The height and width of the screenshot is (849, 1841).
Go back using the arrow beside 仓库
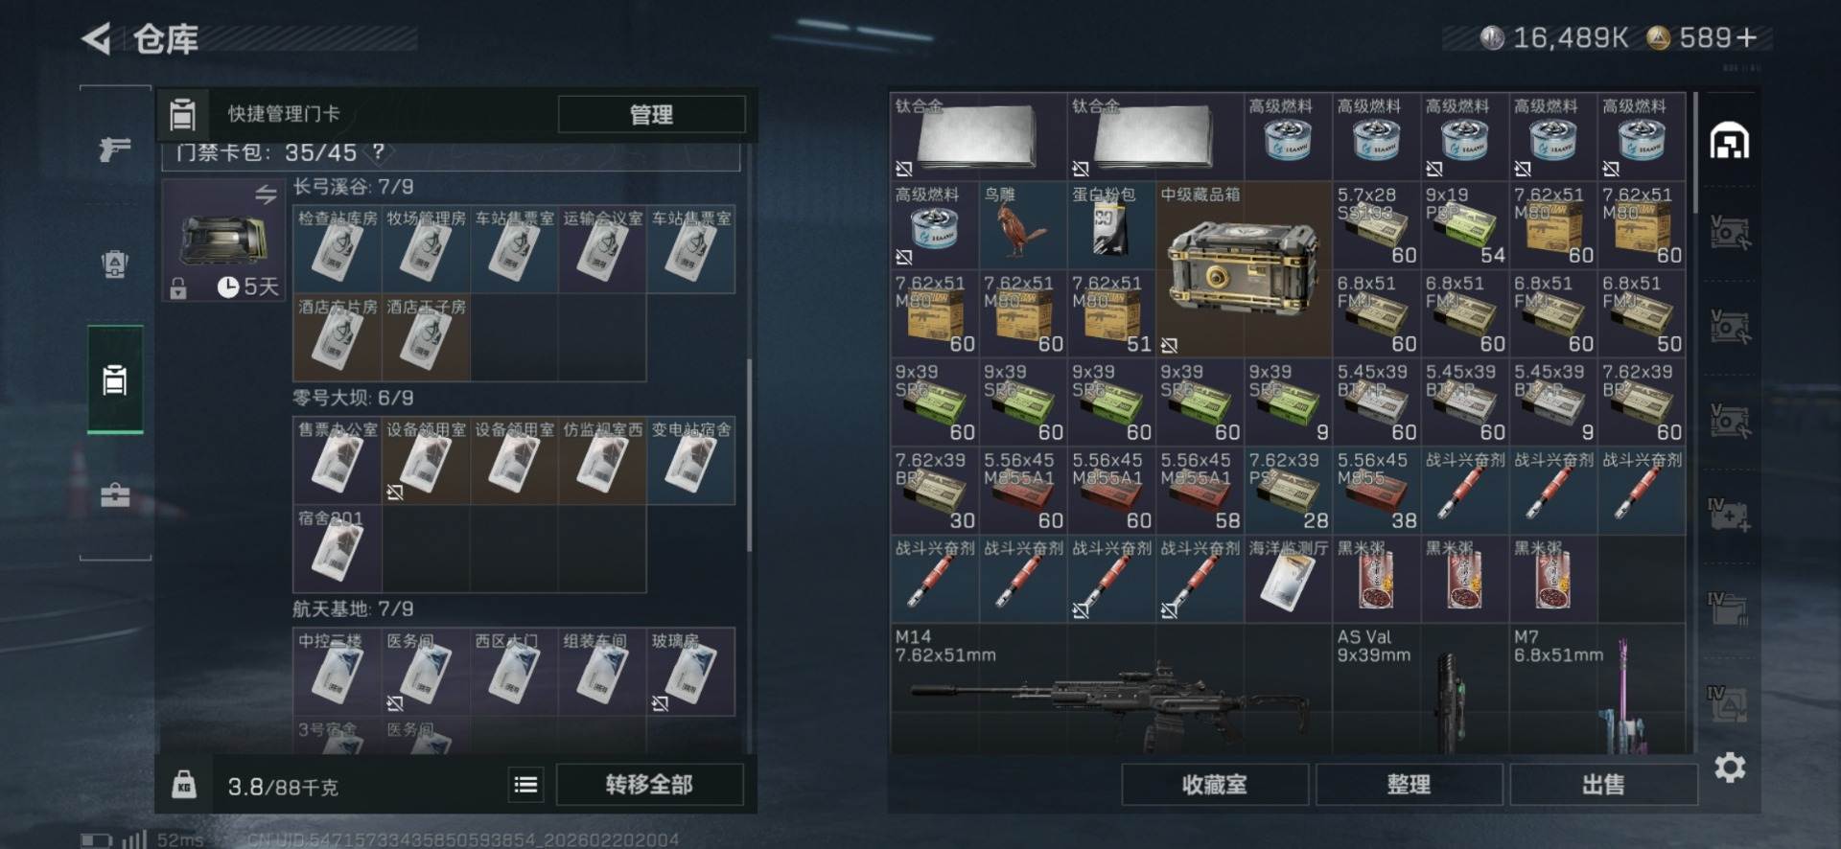click(97, 39)
